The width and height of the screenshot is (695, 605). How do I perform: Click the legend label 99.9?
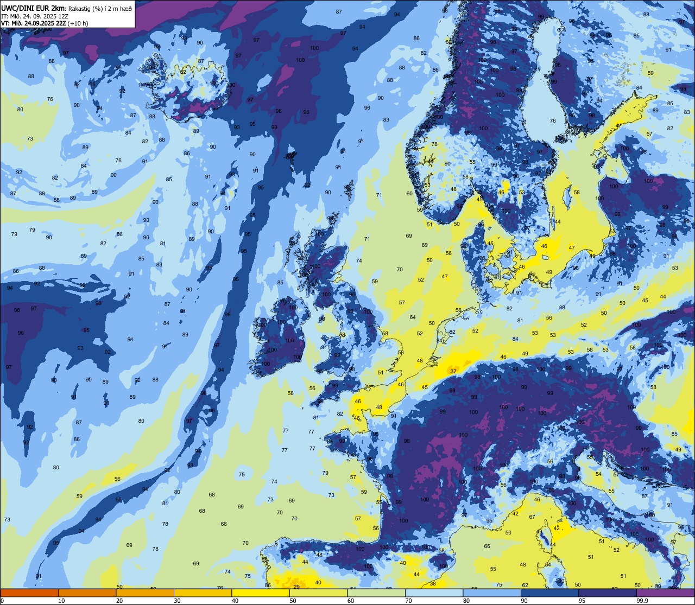coord(642,601)
